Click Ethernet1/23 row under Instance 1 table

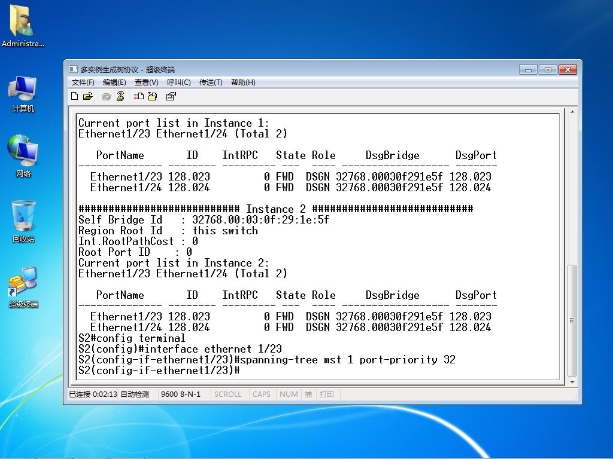[x=290, y=176]
